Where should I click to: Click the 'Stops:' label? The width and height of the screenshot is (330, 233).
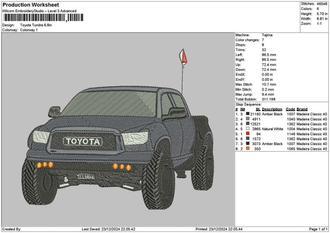pyautogui.click(x=240, y=45)
